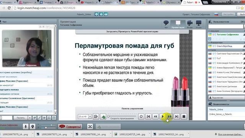Collapse the Модераторы moderators group
Screen dimensions: 245x138
pos(209,43)
